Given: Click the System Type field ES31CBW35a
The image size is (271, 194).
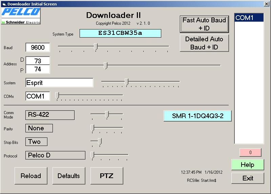Looking at the screenshot, I should (120, 33).
